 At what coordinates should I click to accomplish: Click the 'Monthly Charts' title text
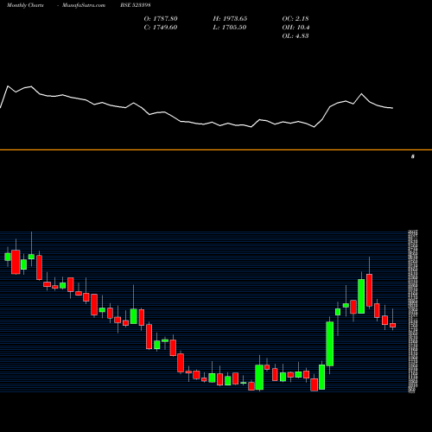25,5
